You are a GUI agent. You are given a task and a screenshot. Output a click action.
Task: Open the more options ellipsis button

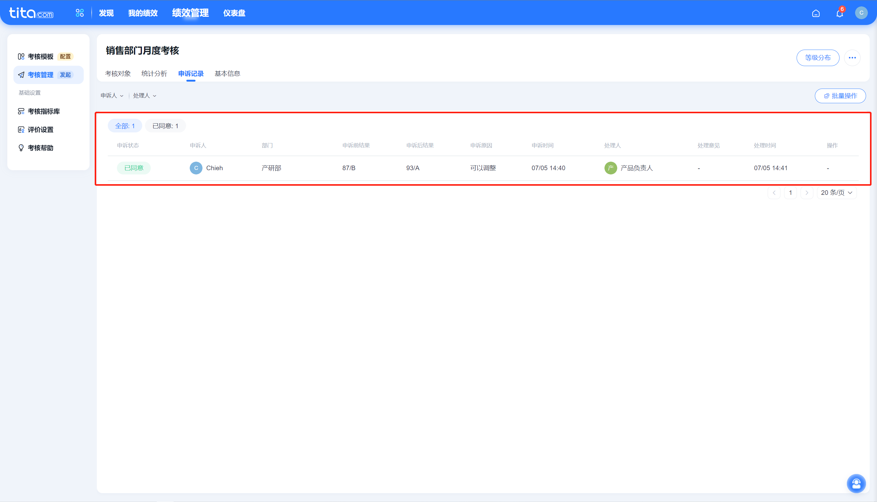tap(852, 58)
